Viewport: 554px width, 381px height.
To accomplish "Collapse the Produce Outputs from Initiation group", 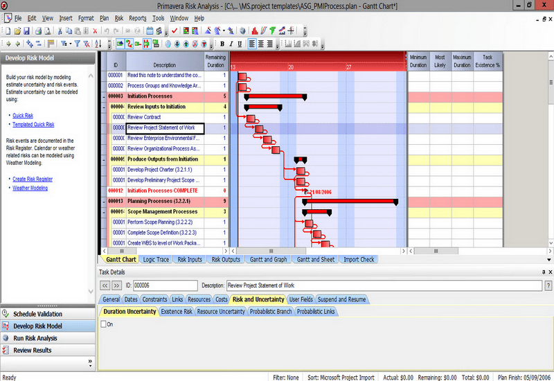I will coord(104,159).
